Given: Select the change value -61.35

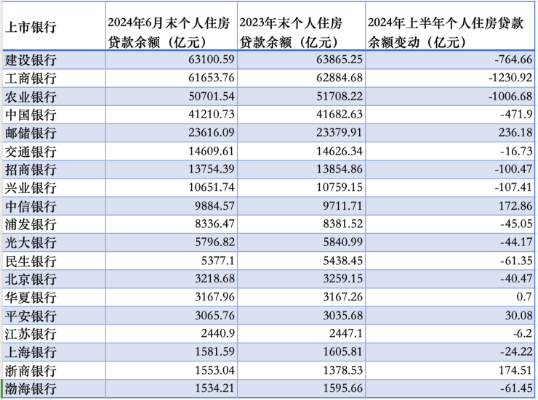Looking at the screenshot, I should coord(517,261).
